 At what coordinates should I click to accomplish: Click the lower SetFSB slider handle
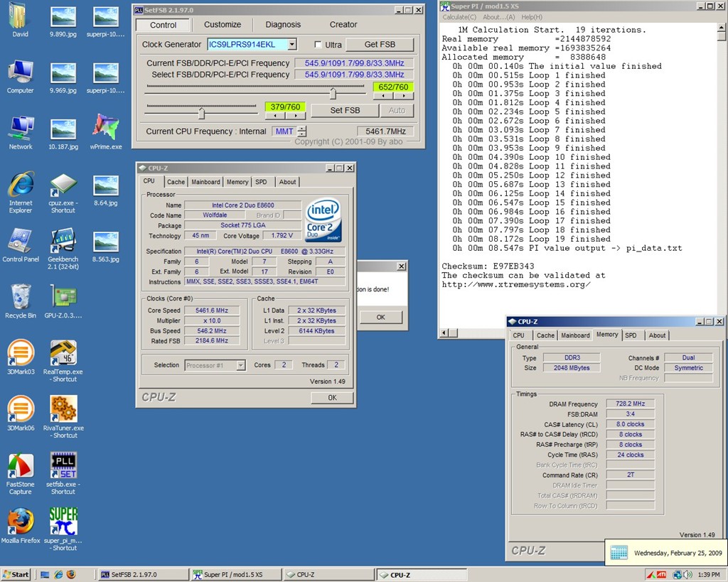(x=201, y=113)
